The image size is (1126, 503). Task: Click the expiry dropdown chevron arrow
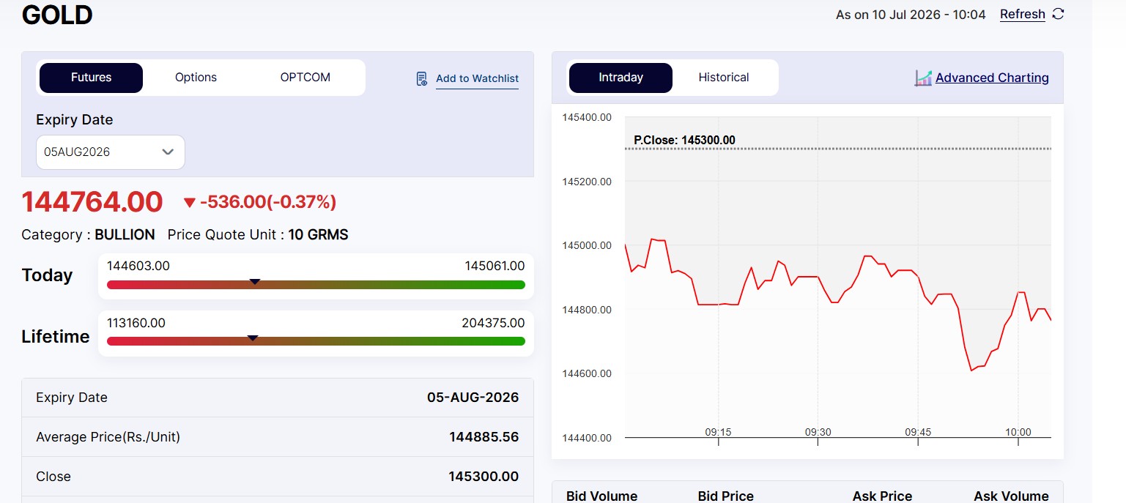[x=168, y=152]
